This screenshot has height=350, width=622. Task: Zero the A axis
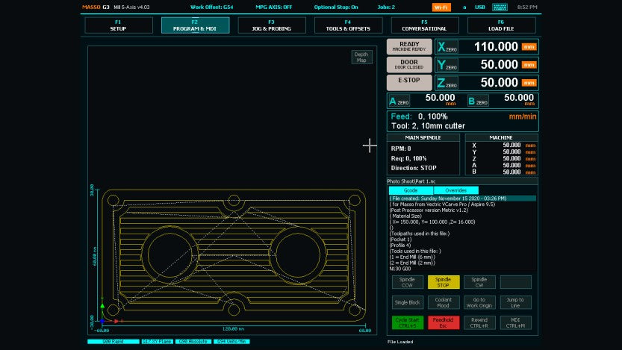pyautogui.click(x=399, y=101)
